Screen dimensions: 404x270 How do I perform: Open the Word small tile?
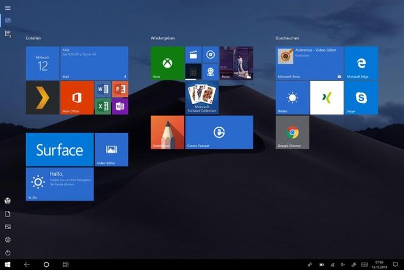(103, 90)
